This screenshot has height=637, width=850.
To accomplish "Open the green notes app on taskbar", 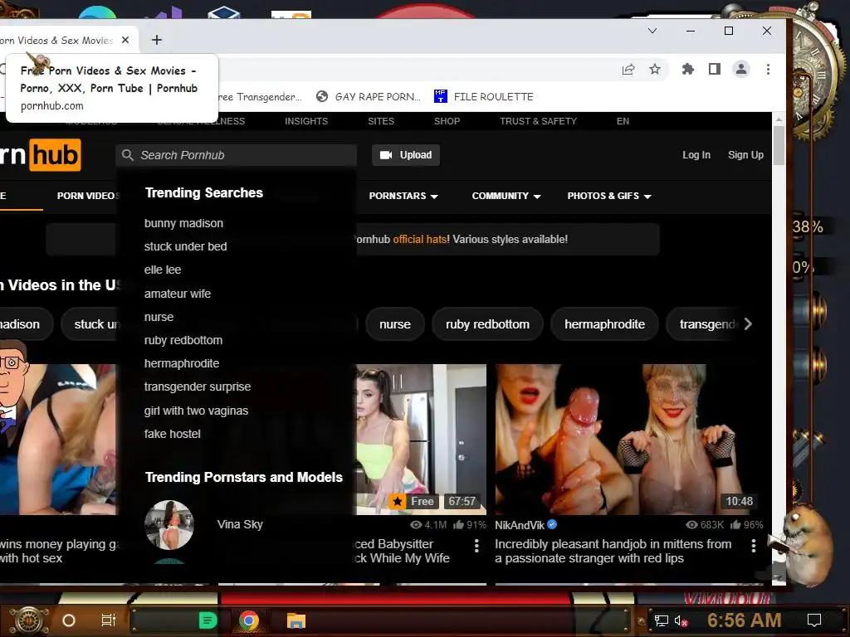I will [x=208, y=620].
